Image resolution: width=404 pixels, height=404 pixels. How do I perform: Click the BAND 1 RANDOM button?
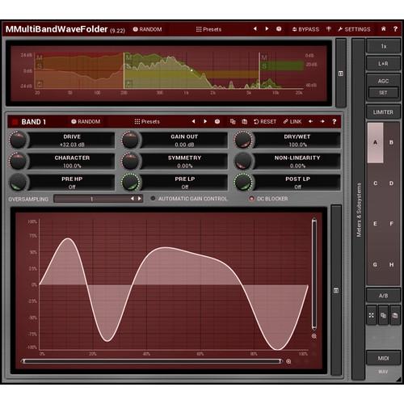tap(86, 121)
